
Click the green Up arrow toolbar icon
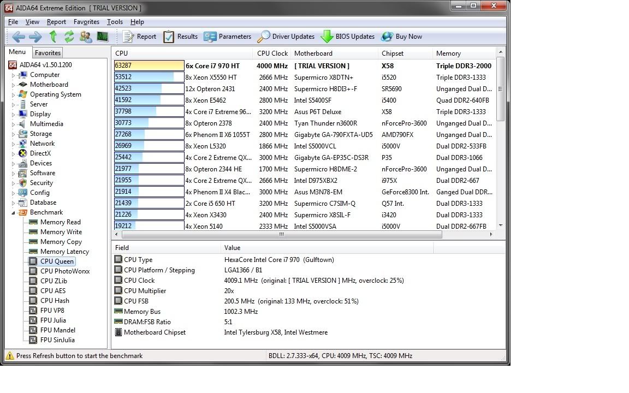pyautogui.click(x=52, y=37)
